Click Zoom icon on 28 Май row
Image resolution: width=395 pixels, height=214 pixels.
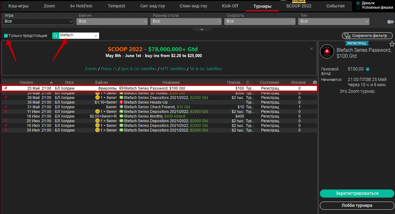(6, 97)
